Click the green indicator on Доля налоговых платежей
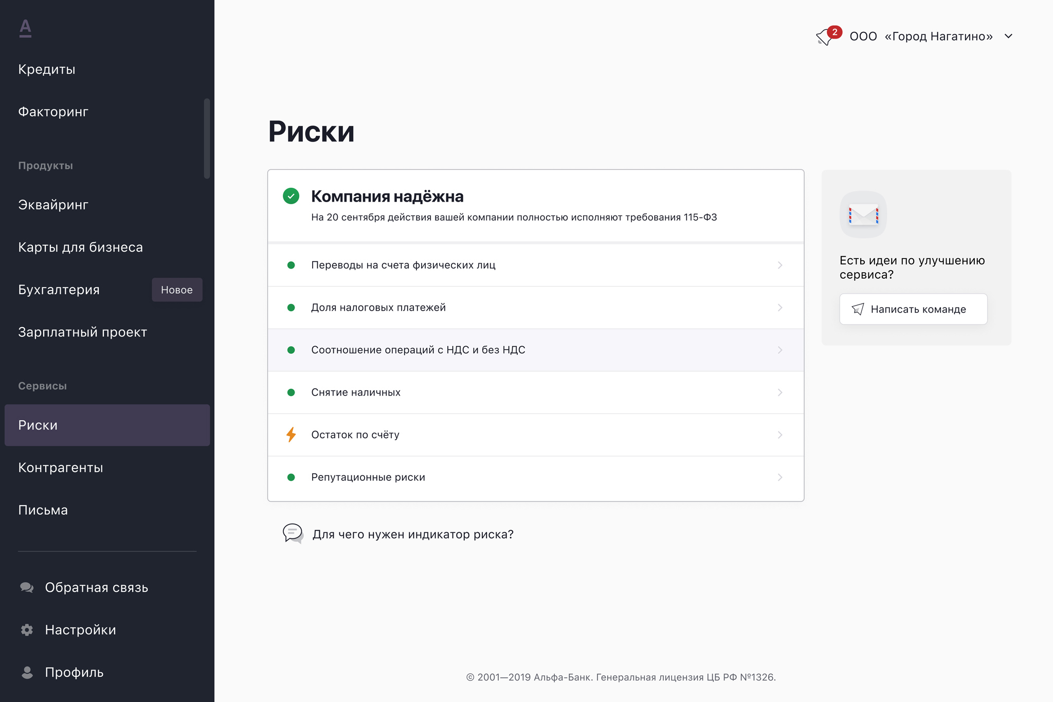Viewport: 1053px width, 702px height. (292, 308)
